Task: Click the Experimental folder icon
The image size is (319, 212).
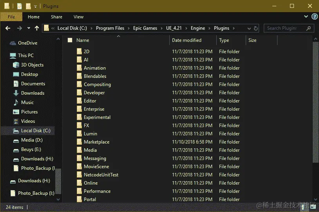Action: point(79,117)
